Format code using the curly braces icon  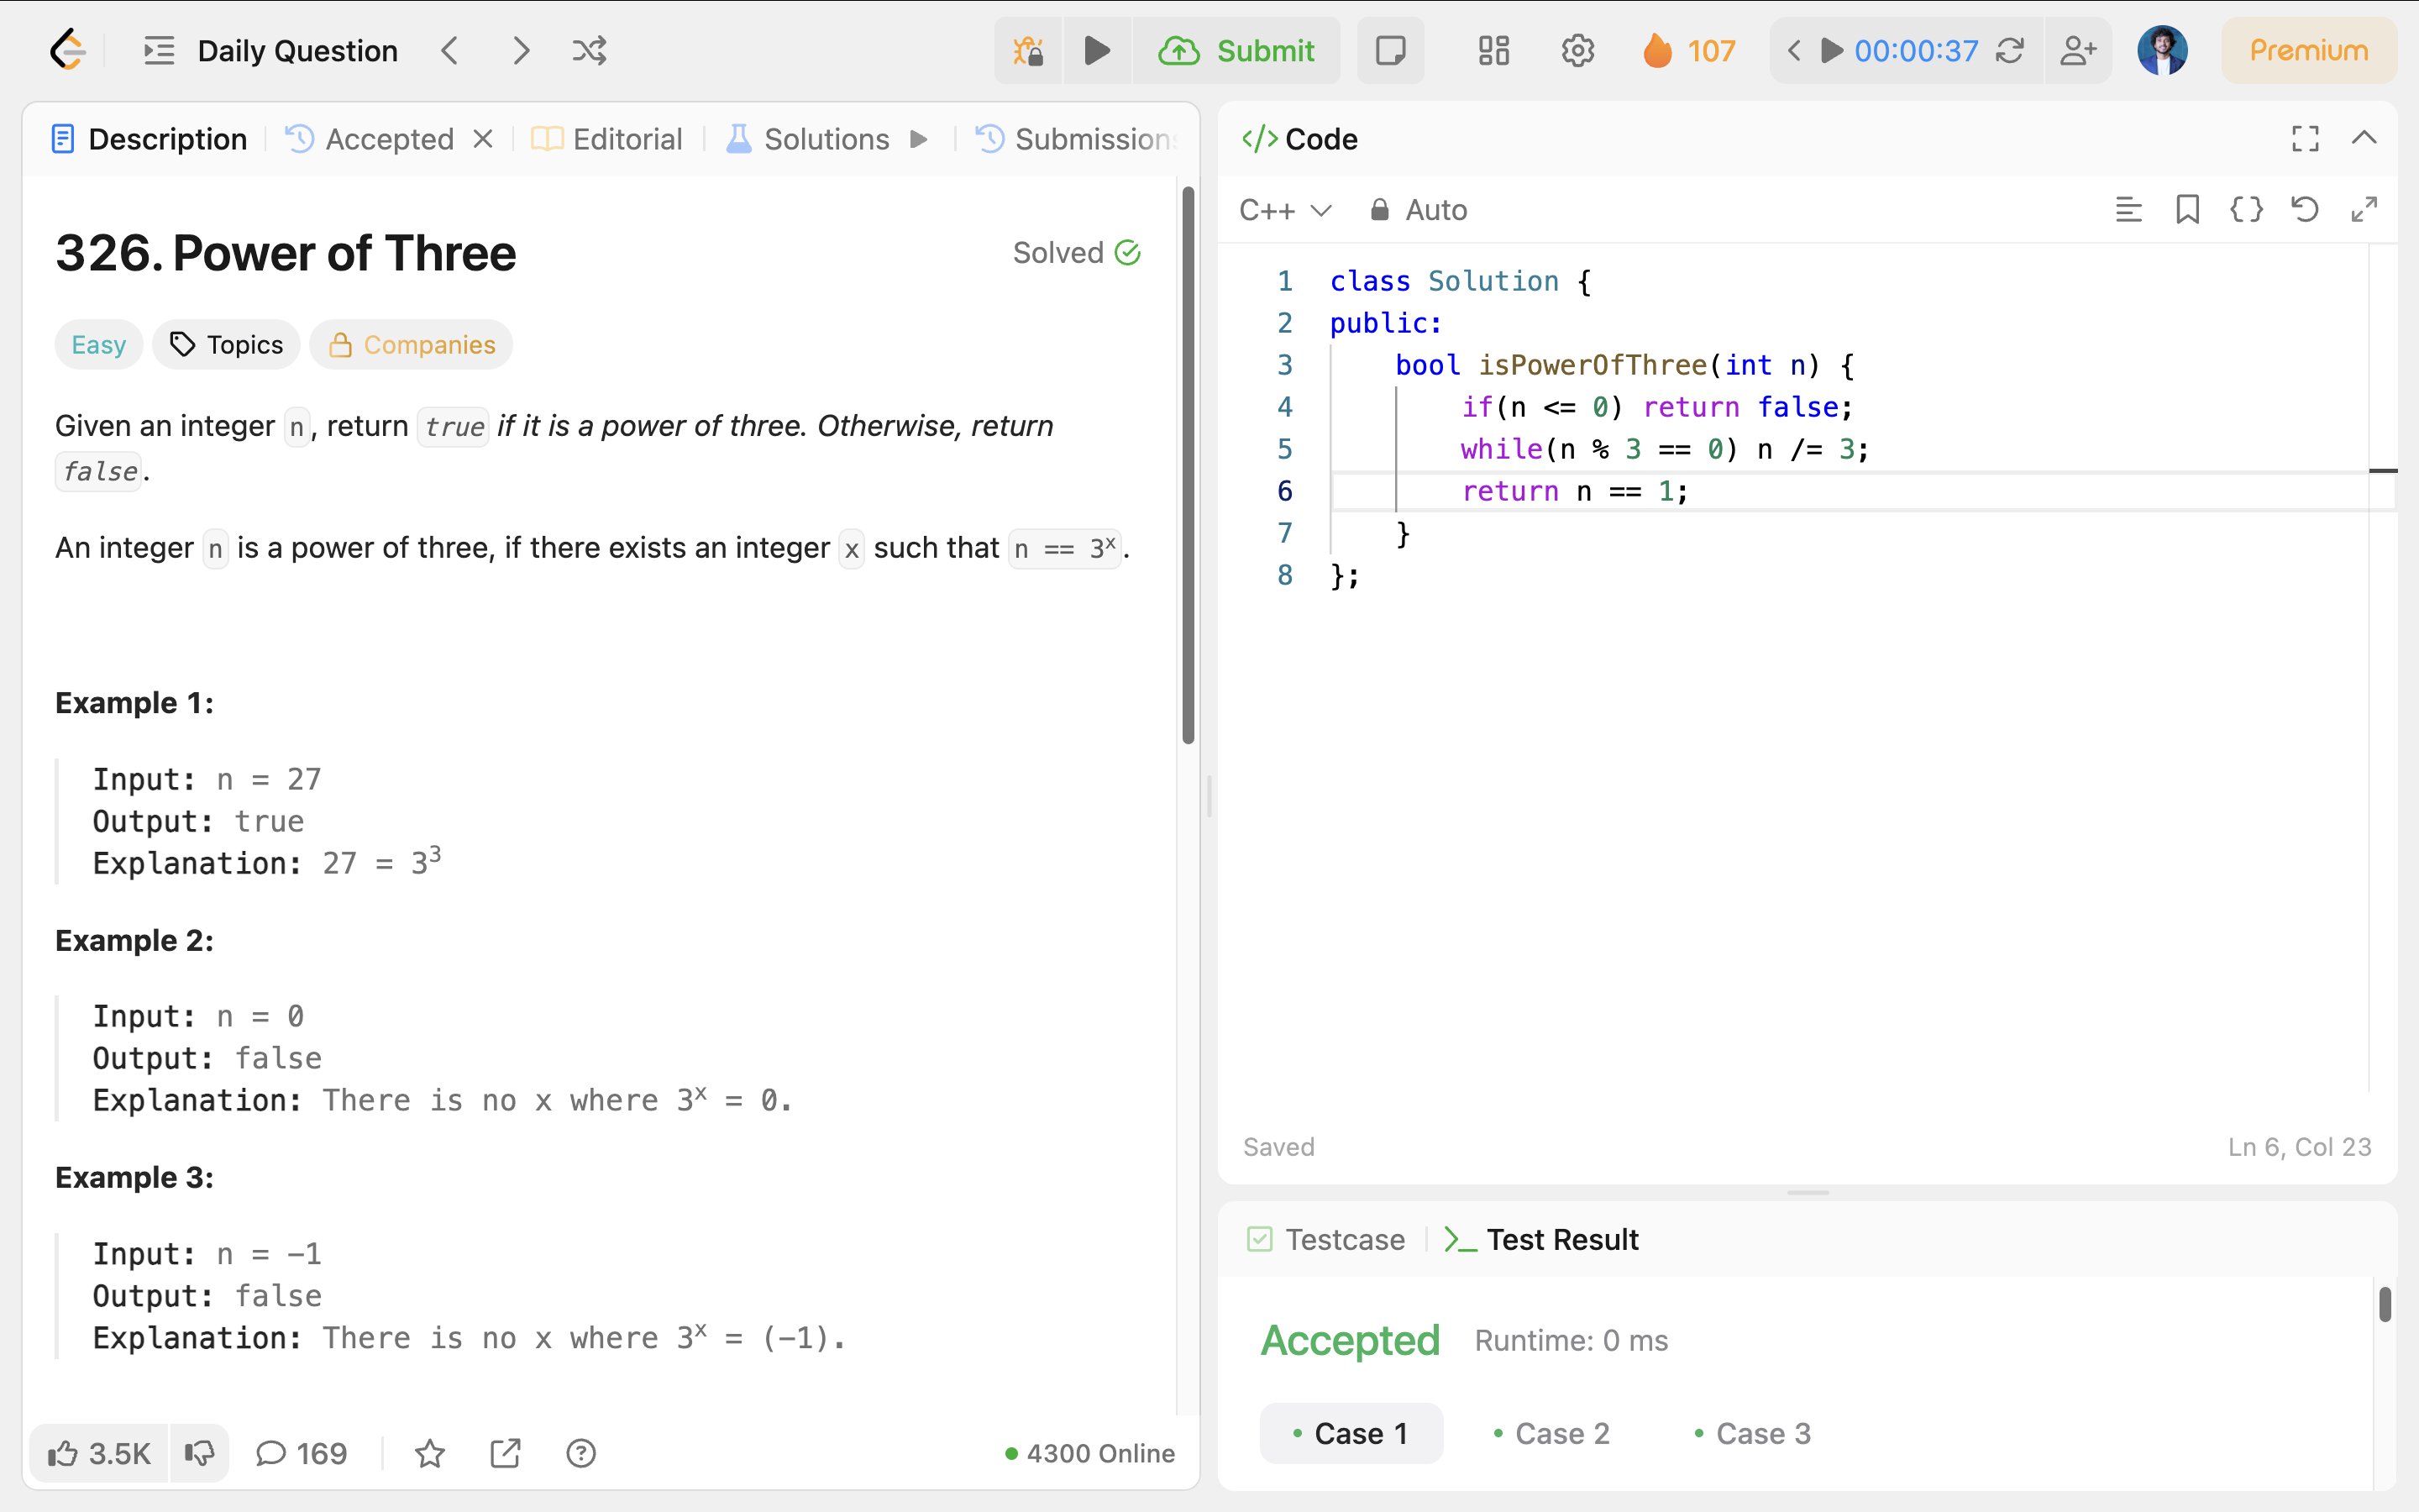(2246, 209)
